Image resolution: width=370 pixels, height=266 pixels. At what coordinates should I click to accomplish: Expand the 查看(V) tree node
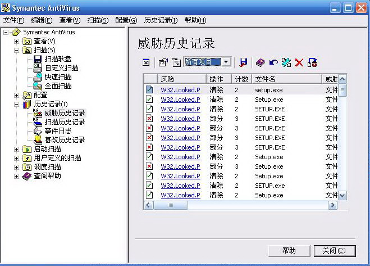pos(16,41)
